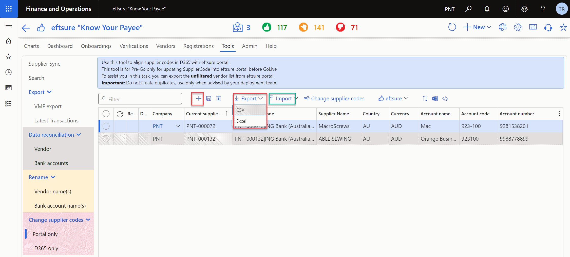
Task: Click the refresh icon in grid header
Action: point(120,114)
